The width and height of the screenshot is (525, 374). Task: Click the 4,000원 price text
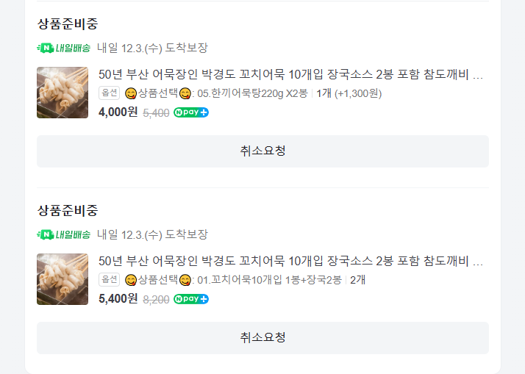click(118, 112)
